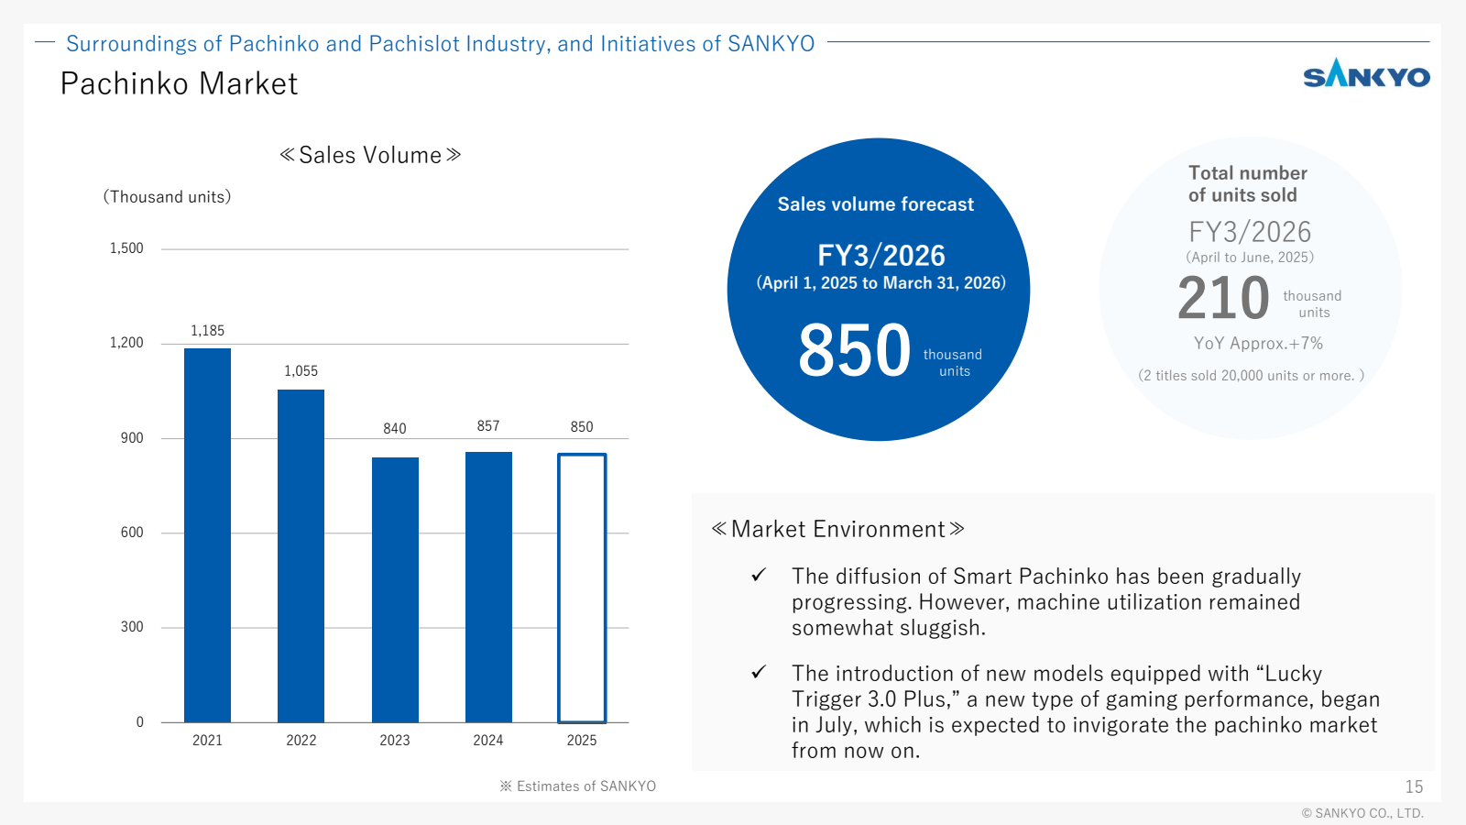Click the 1,055 data label
This screenshot has width=1466, height=825.
(x=301, y=371)
